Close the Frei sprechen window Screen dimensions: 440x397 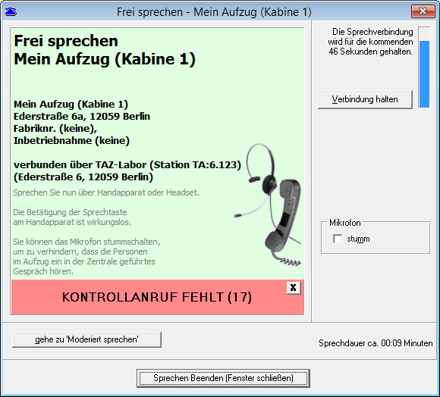click(x=423, y=11)
